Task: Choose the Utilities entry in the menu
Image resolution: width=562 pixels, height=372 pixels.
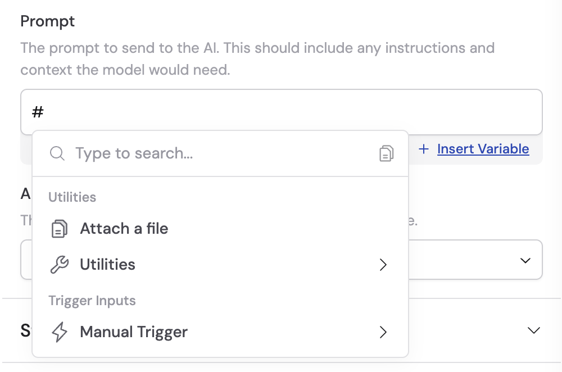Action: 107,264
